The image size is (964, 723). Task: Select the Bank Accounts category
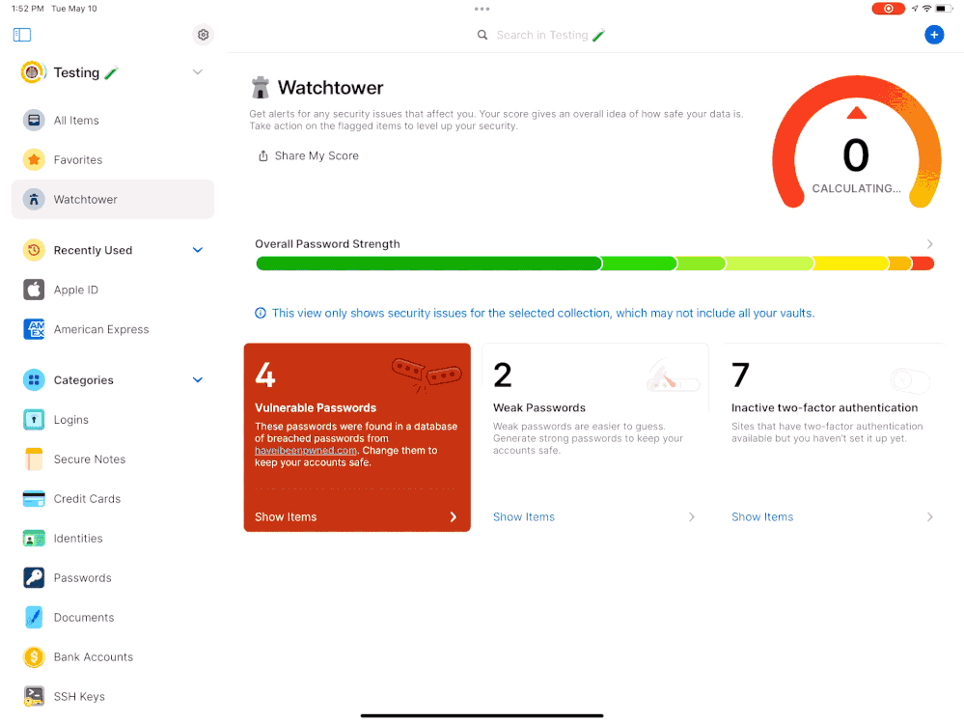click(93, 656)
